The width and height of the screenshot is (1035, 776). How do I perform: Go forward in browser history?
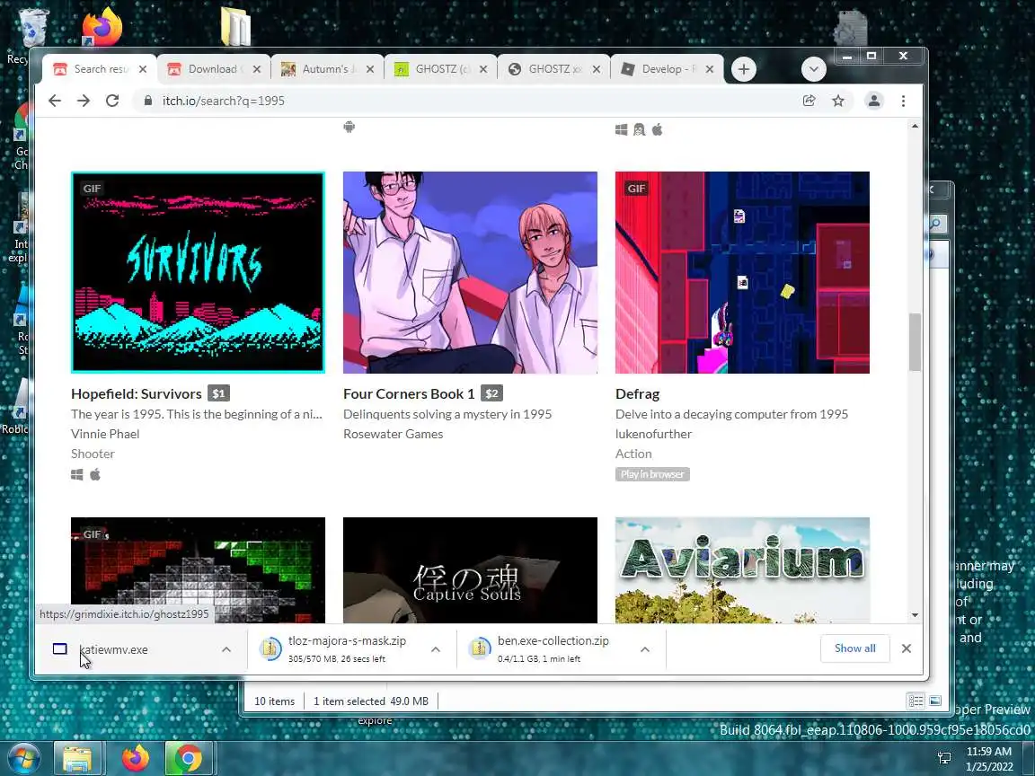(84, 101)
